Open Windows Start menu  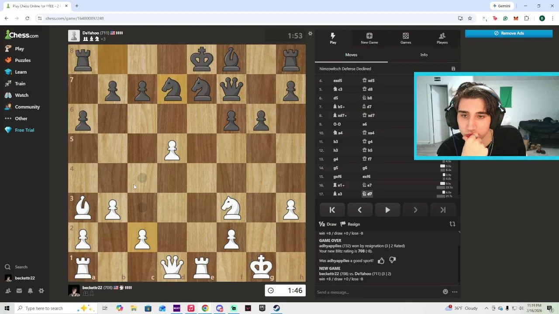pyautogui.click(x=7, y=308)
